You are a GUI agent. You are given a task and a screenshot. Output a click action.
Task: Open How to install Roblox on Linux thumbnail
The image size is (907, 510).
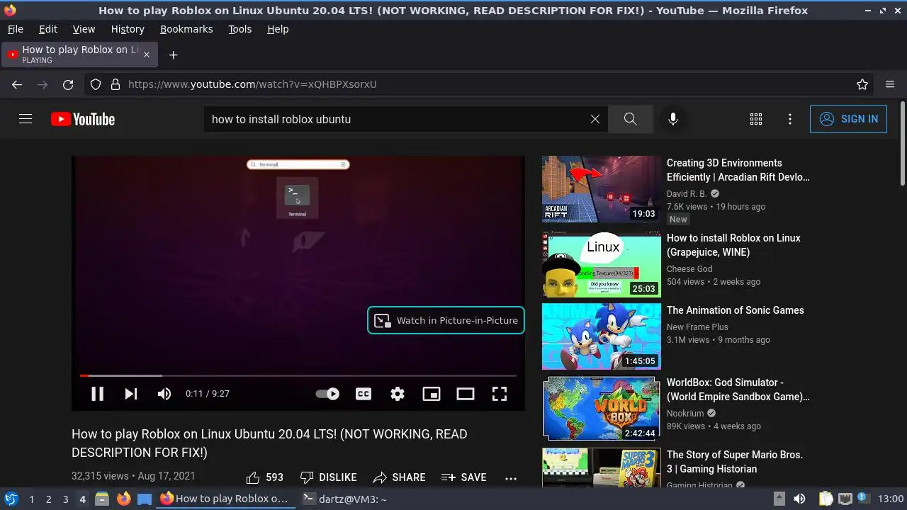601,264
